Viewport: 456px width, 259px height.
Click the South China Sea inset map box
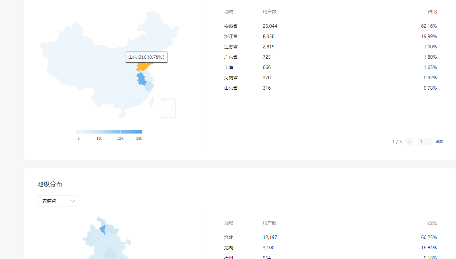(168, 108)
